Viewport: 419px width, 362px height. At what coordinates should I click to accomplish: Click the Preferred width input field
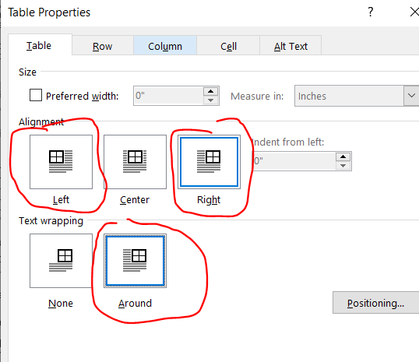tap(169, 96)
